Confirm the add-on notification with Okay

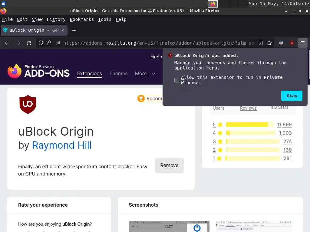(x=292, y=96)
